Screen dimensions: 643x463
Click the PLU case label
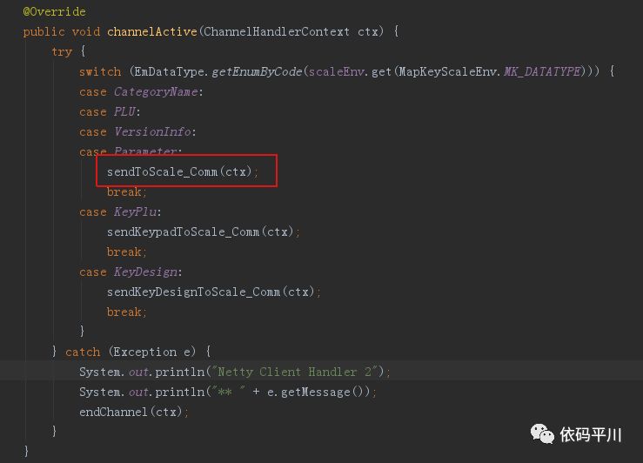point(124,112)
